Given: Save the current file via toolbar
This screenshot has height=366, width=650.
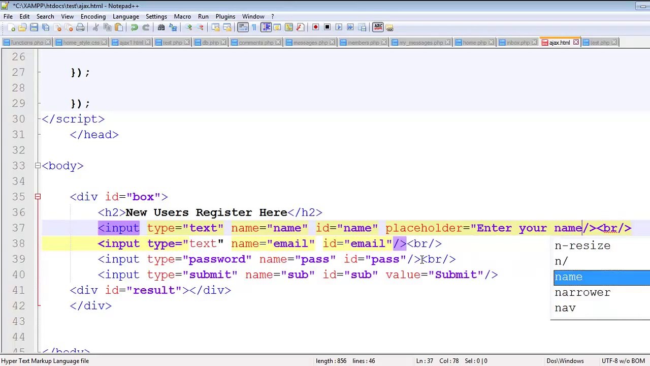Looking at the screenshot, I should [34, 27].
